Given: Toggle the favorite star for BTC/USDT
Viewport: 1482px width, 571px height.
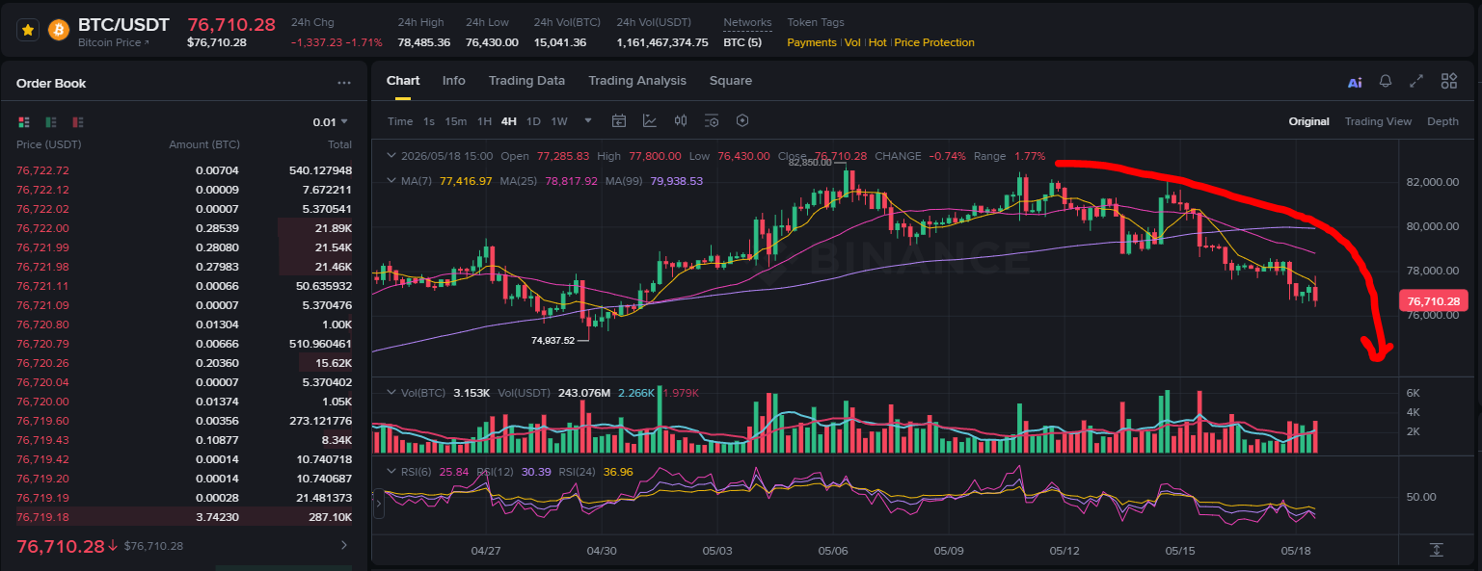Looking at the screenshot, I should pyautogui.click(x=28, y=30).
